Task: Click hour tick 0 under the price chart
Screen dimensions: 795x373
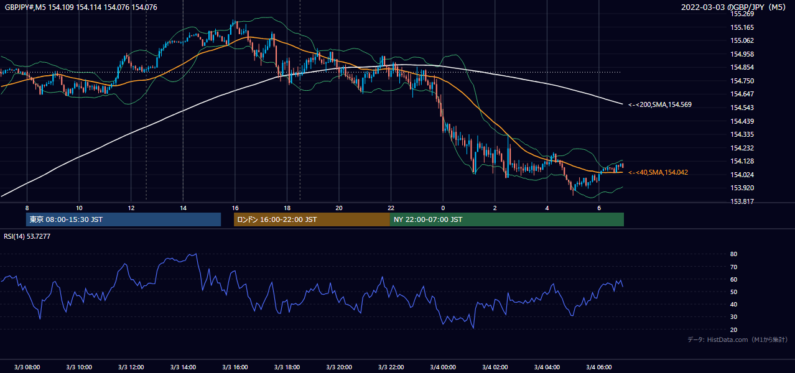Action: [x=443, y=207]
